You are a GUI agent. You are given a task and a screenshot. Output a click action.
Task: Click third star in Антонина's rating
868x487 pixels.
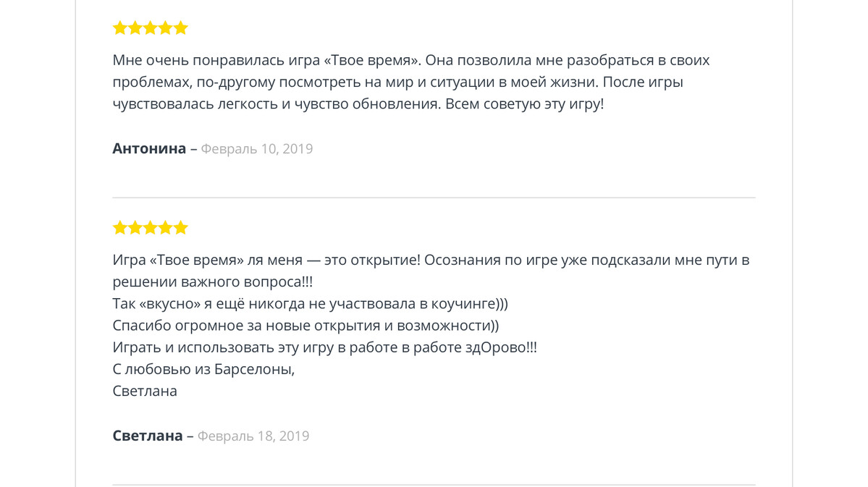click(151, 27)
